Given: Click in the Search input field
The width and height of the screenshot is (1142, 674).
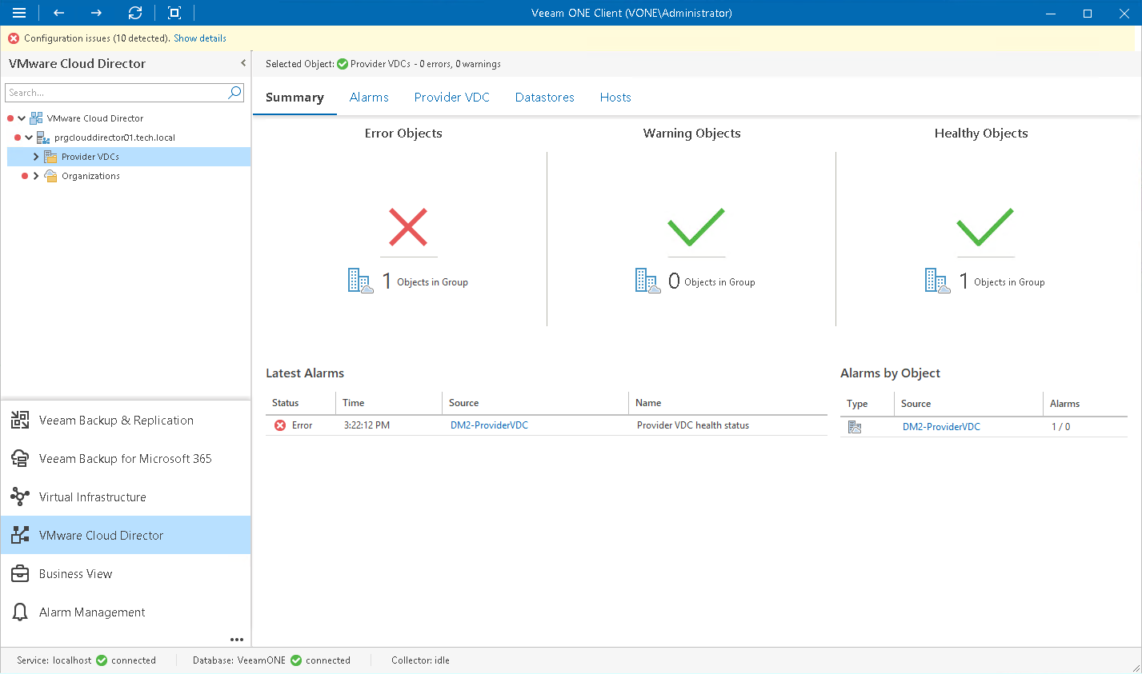Looking at the screenshot, I should [117, 93].
